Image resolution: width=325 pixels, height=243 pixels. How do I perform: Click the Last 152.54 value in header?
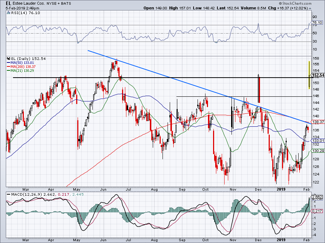(227, 8)
